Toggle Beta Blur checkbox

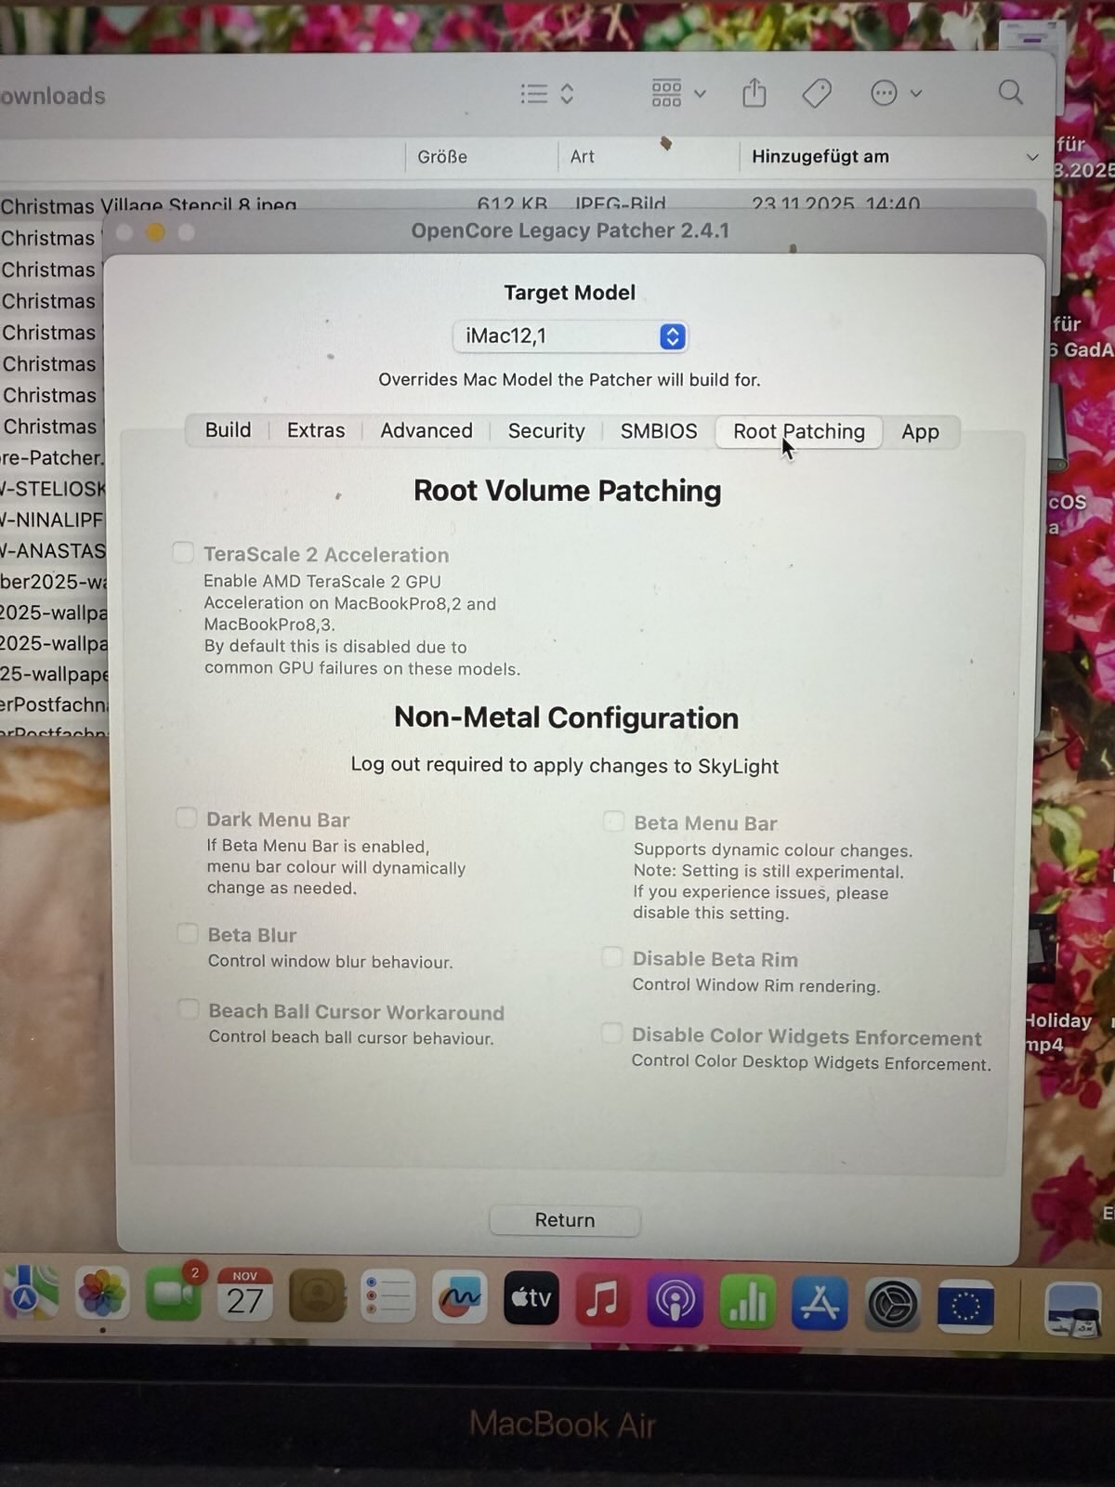[188, 933]
